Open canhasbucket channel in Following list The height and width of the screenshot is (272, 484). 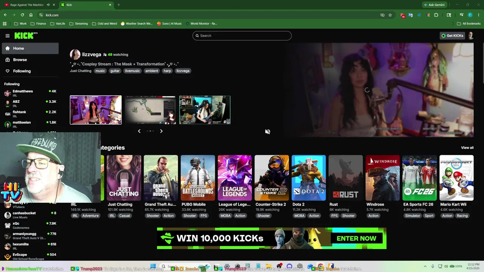(30, 215)
